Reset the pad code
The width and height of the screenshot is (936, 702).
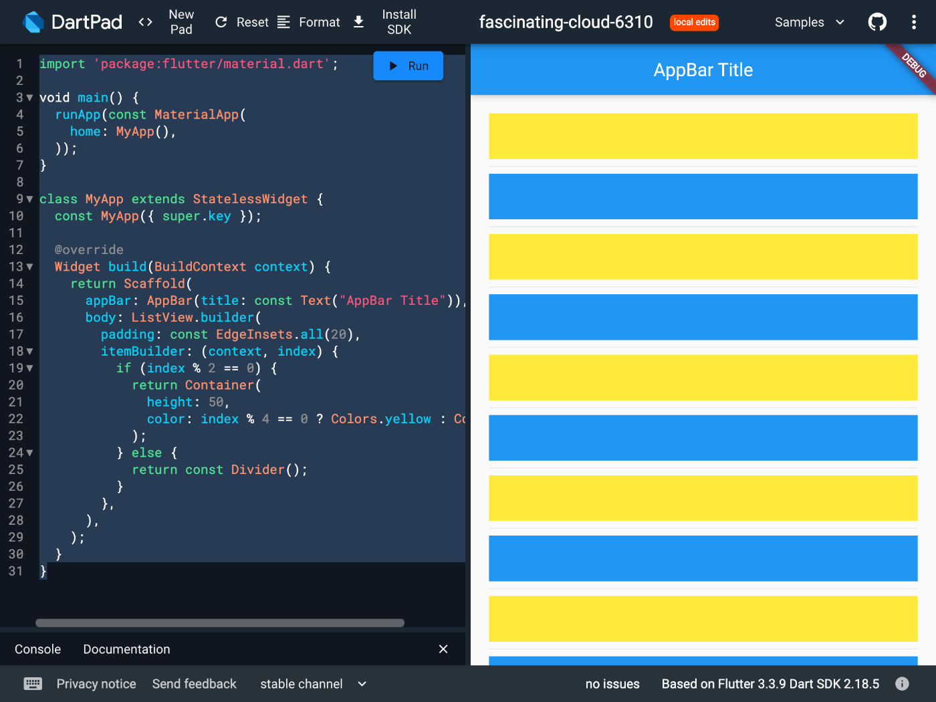[x=241, y=22]
